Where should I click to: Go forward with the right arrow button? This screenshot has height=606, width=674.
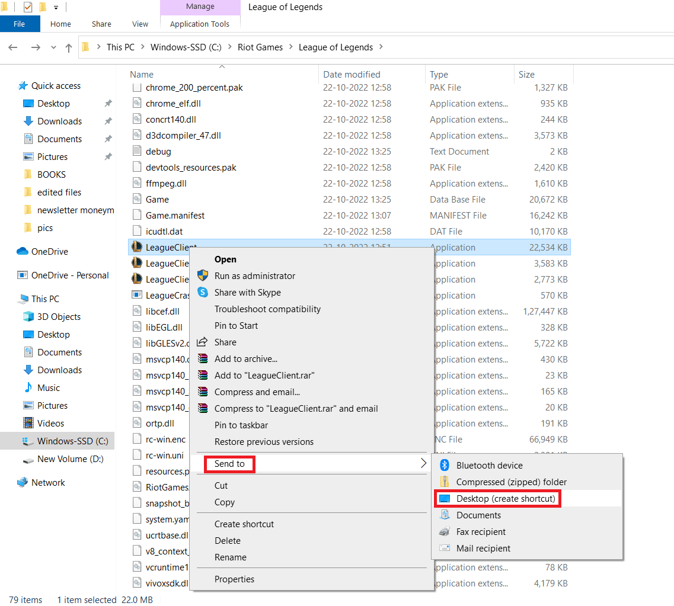(x=36, y=47)
